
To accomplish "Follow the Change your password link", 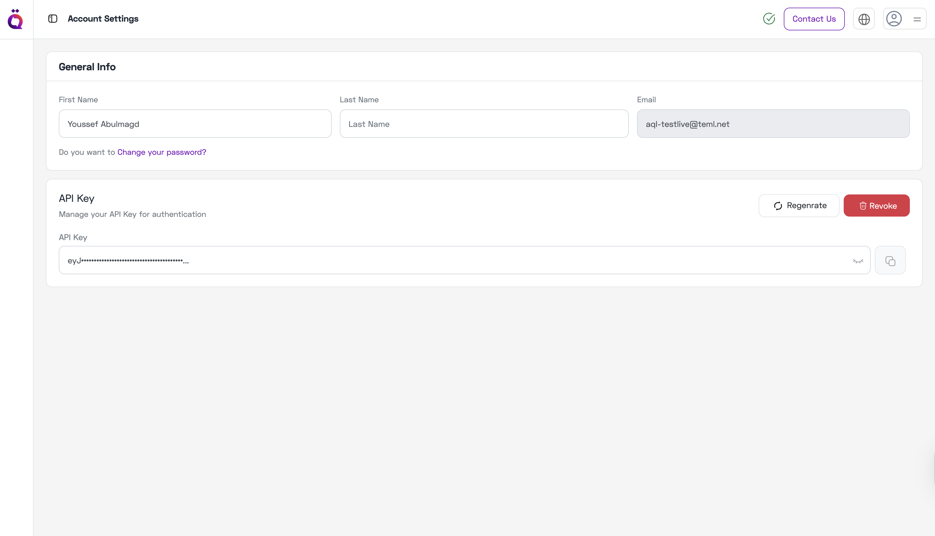I will (x=161, y=152).
